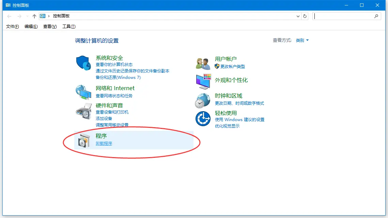Click 查看网络状态和任务 link
Screen dimensions: 388x218
tap(114, 96)
